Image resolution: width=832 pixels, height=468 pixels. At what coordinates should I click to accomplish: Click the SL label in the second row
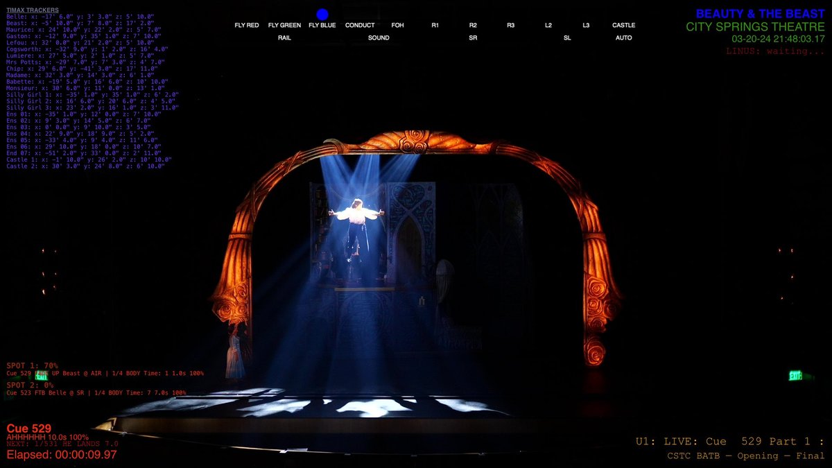click(567, 37)
